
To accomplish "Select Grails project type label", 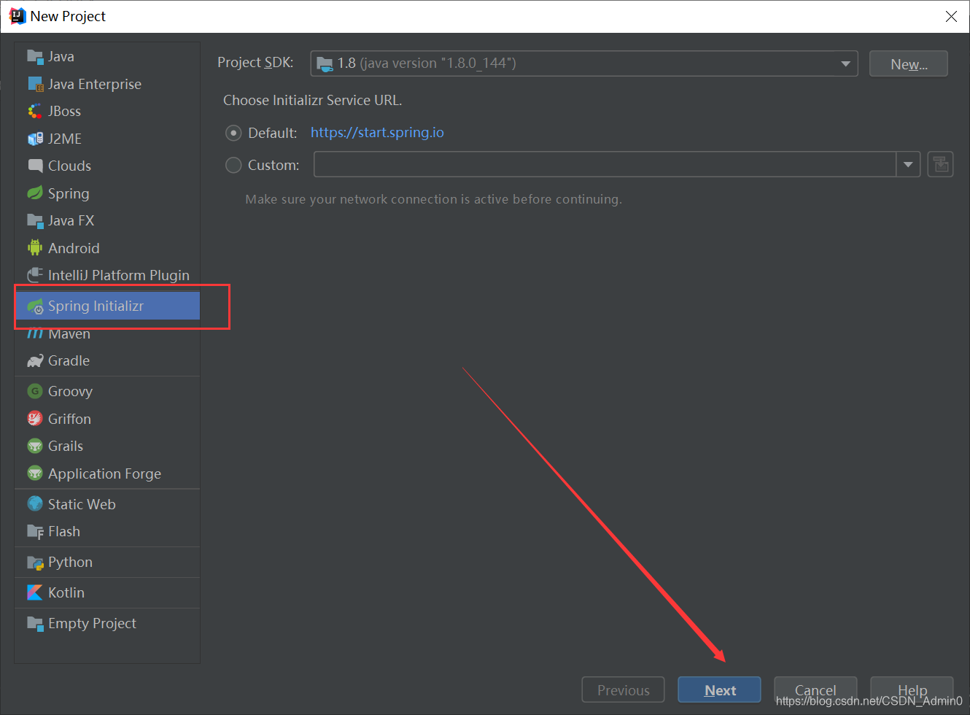I will click(66, 447).
